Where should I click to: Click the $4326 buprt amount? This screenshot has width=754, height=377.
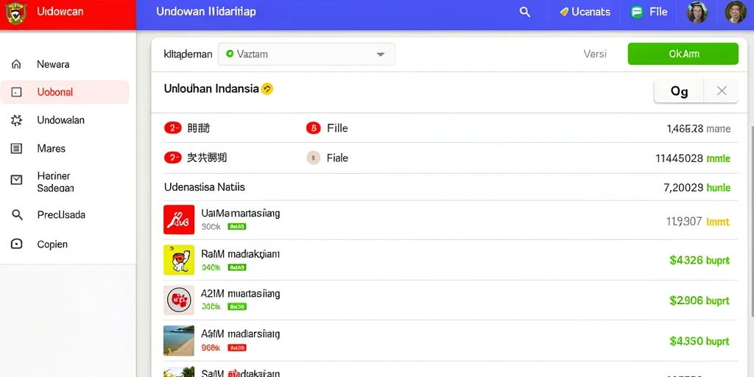click(x=700, y=261)
